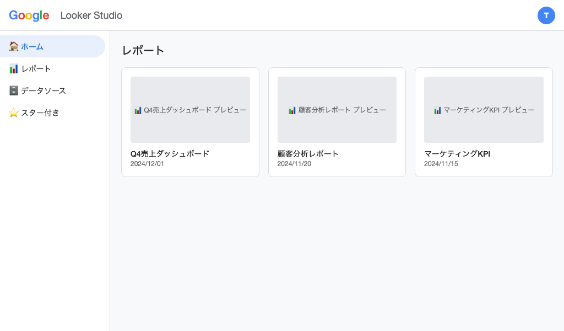This screenshot has width=564, height=331.
Task: Open the レポート section via its chart icon
Action: point(14,68)
